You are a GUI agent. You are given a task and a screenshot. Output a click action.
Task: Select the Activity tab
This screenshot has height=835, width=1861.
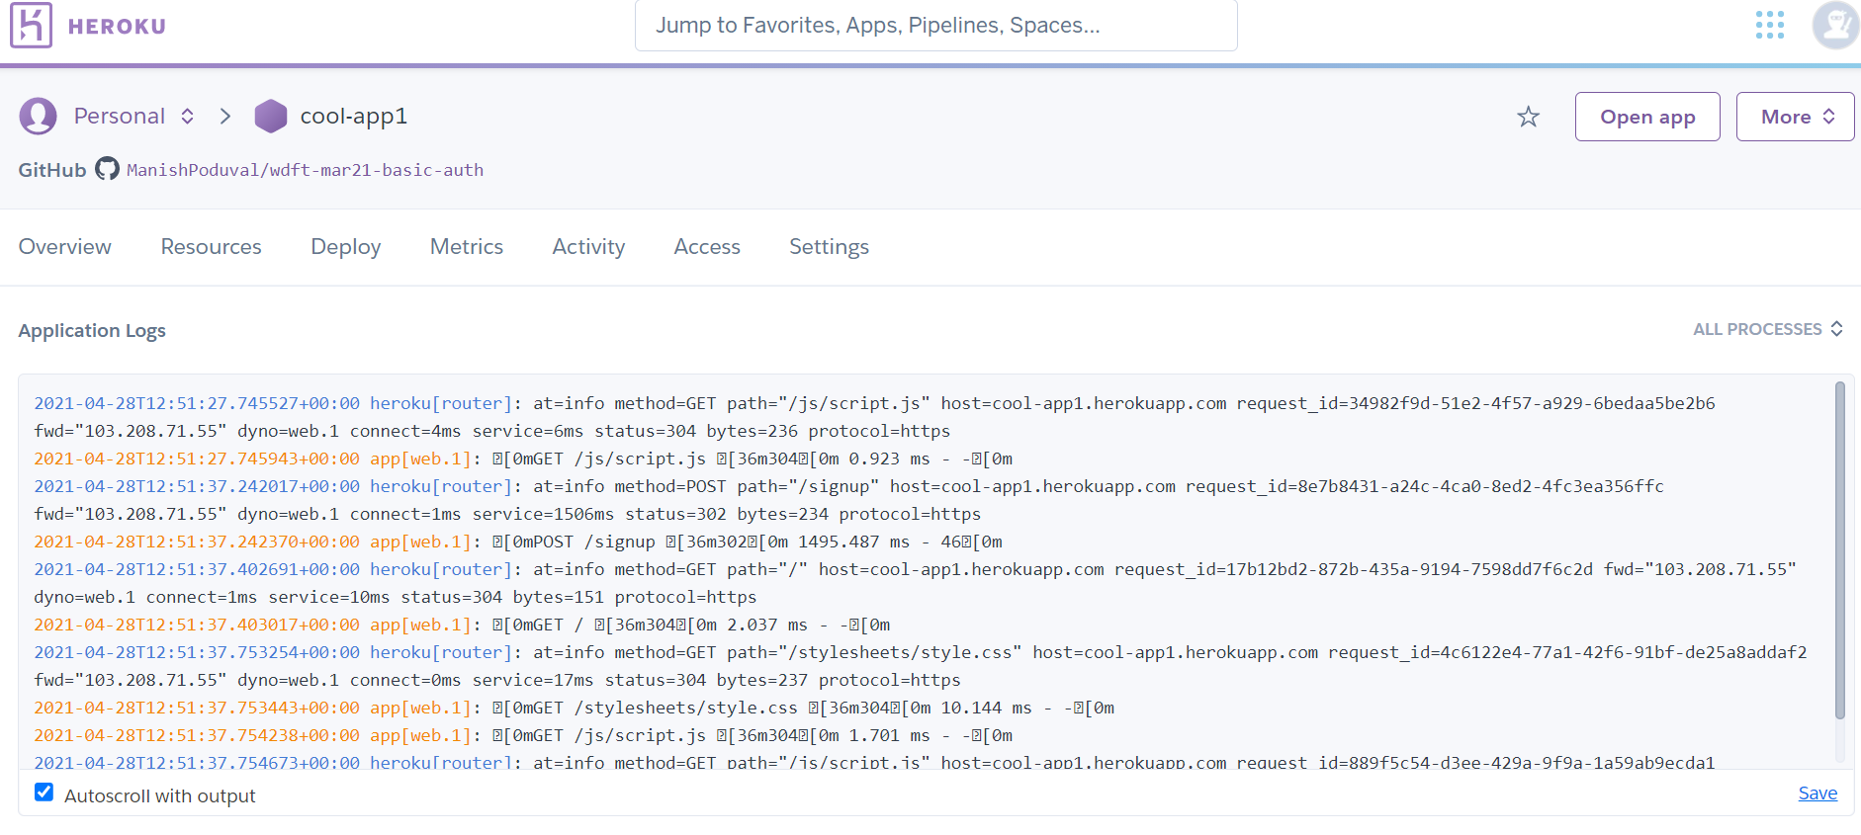pyautogui.click(x=588, y=247)
